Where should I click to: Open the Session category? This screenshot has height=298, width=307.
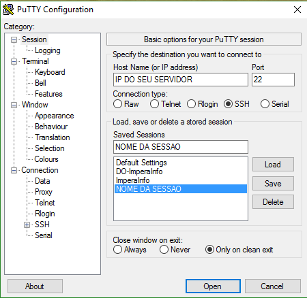[34, 39]
